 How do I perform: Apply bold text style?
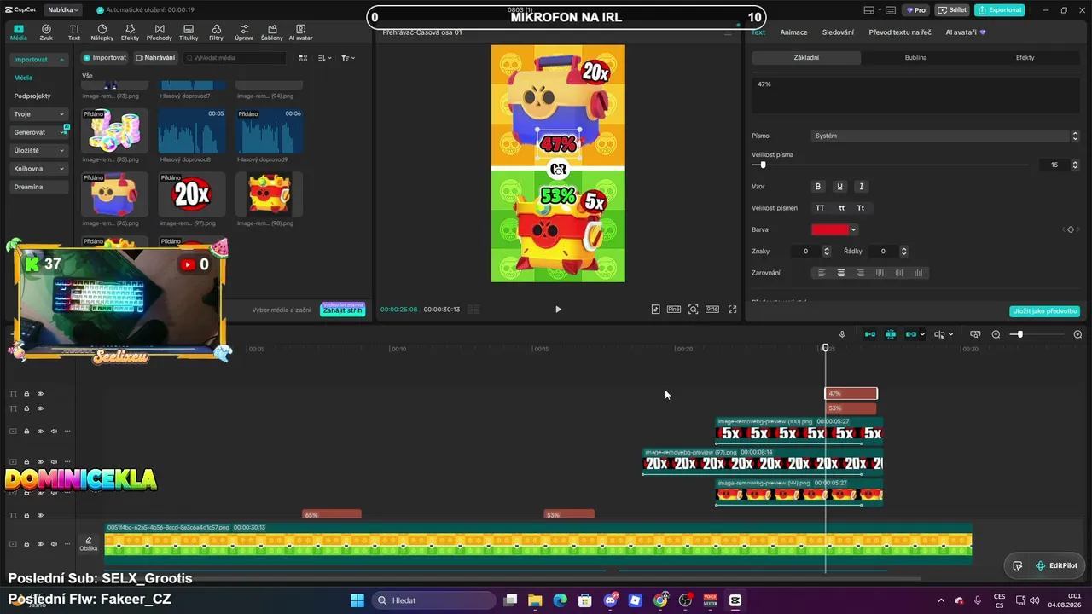point(818,187)
